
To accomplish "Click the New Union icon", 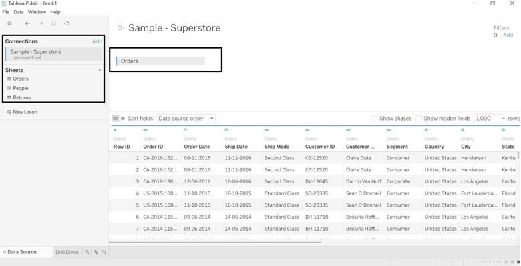I will click(x=9, y=112).
